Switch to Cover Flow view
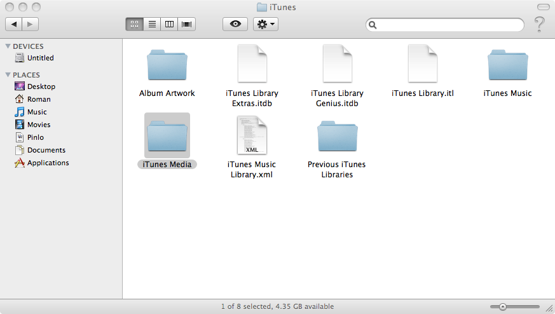Image resolution: width=555 pixels, height=314 pixels. click(186, 24)
